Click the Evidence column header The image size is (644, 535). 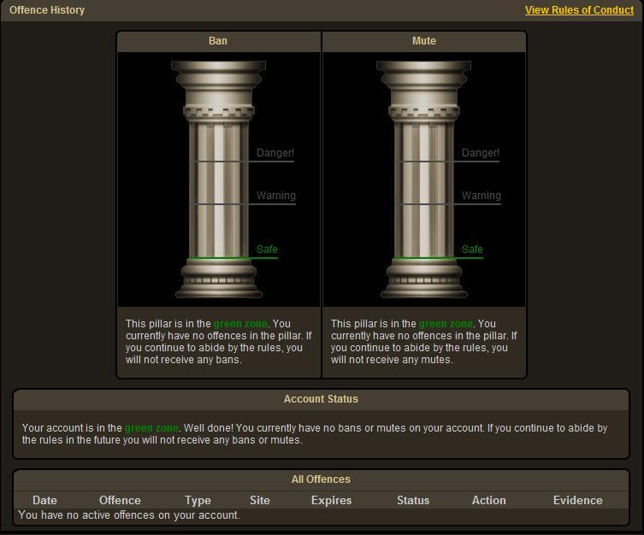click(x=578, y=500)
